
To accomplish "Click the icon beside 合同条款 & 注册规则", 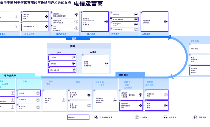I will (166, 21).
